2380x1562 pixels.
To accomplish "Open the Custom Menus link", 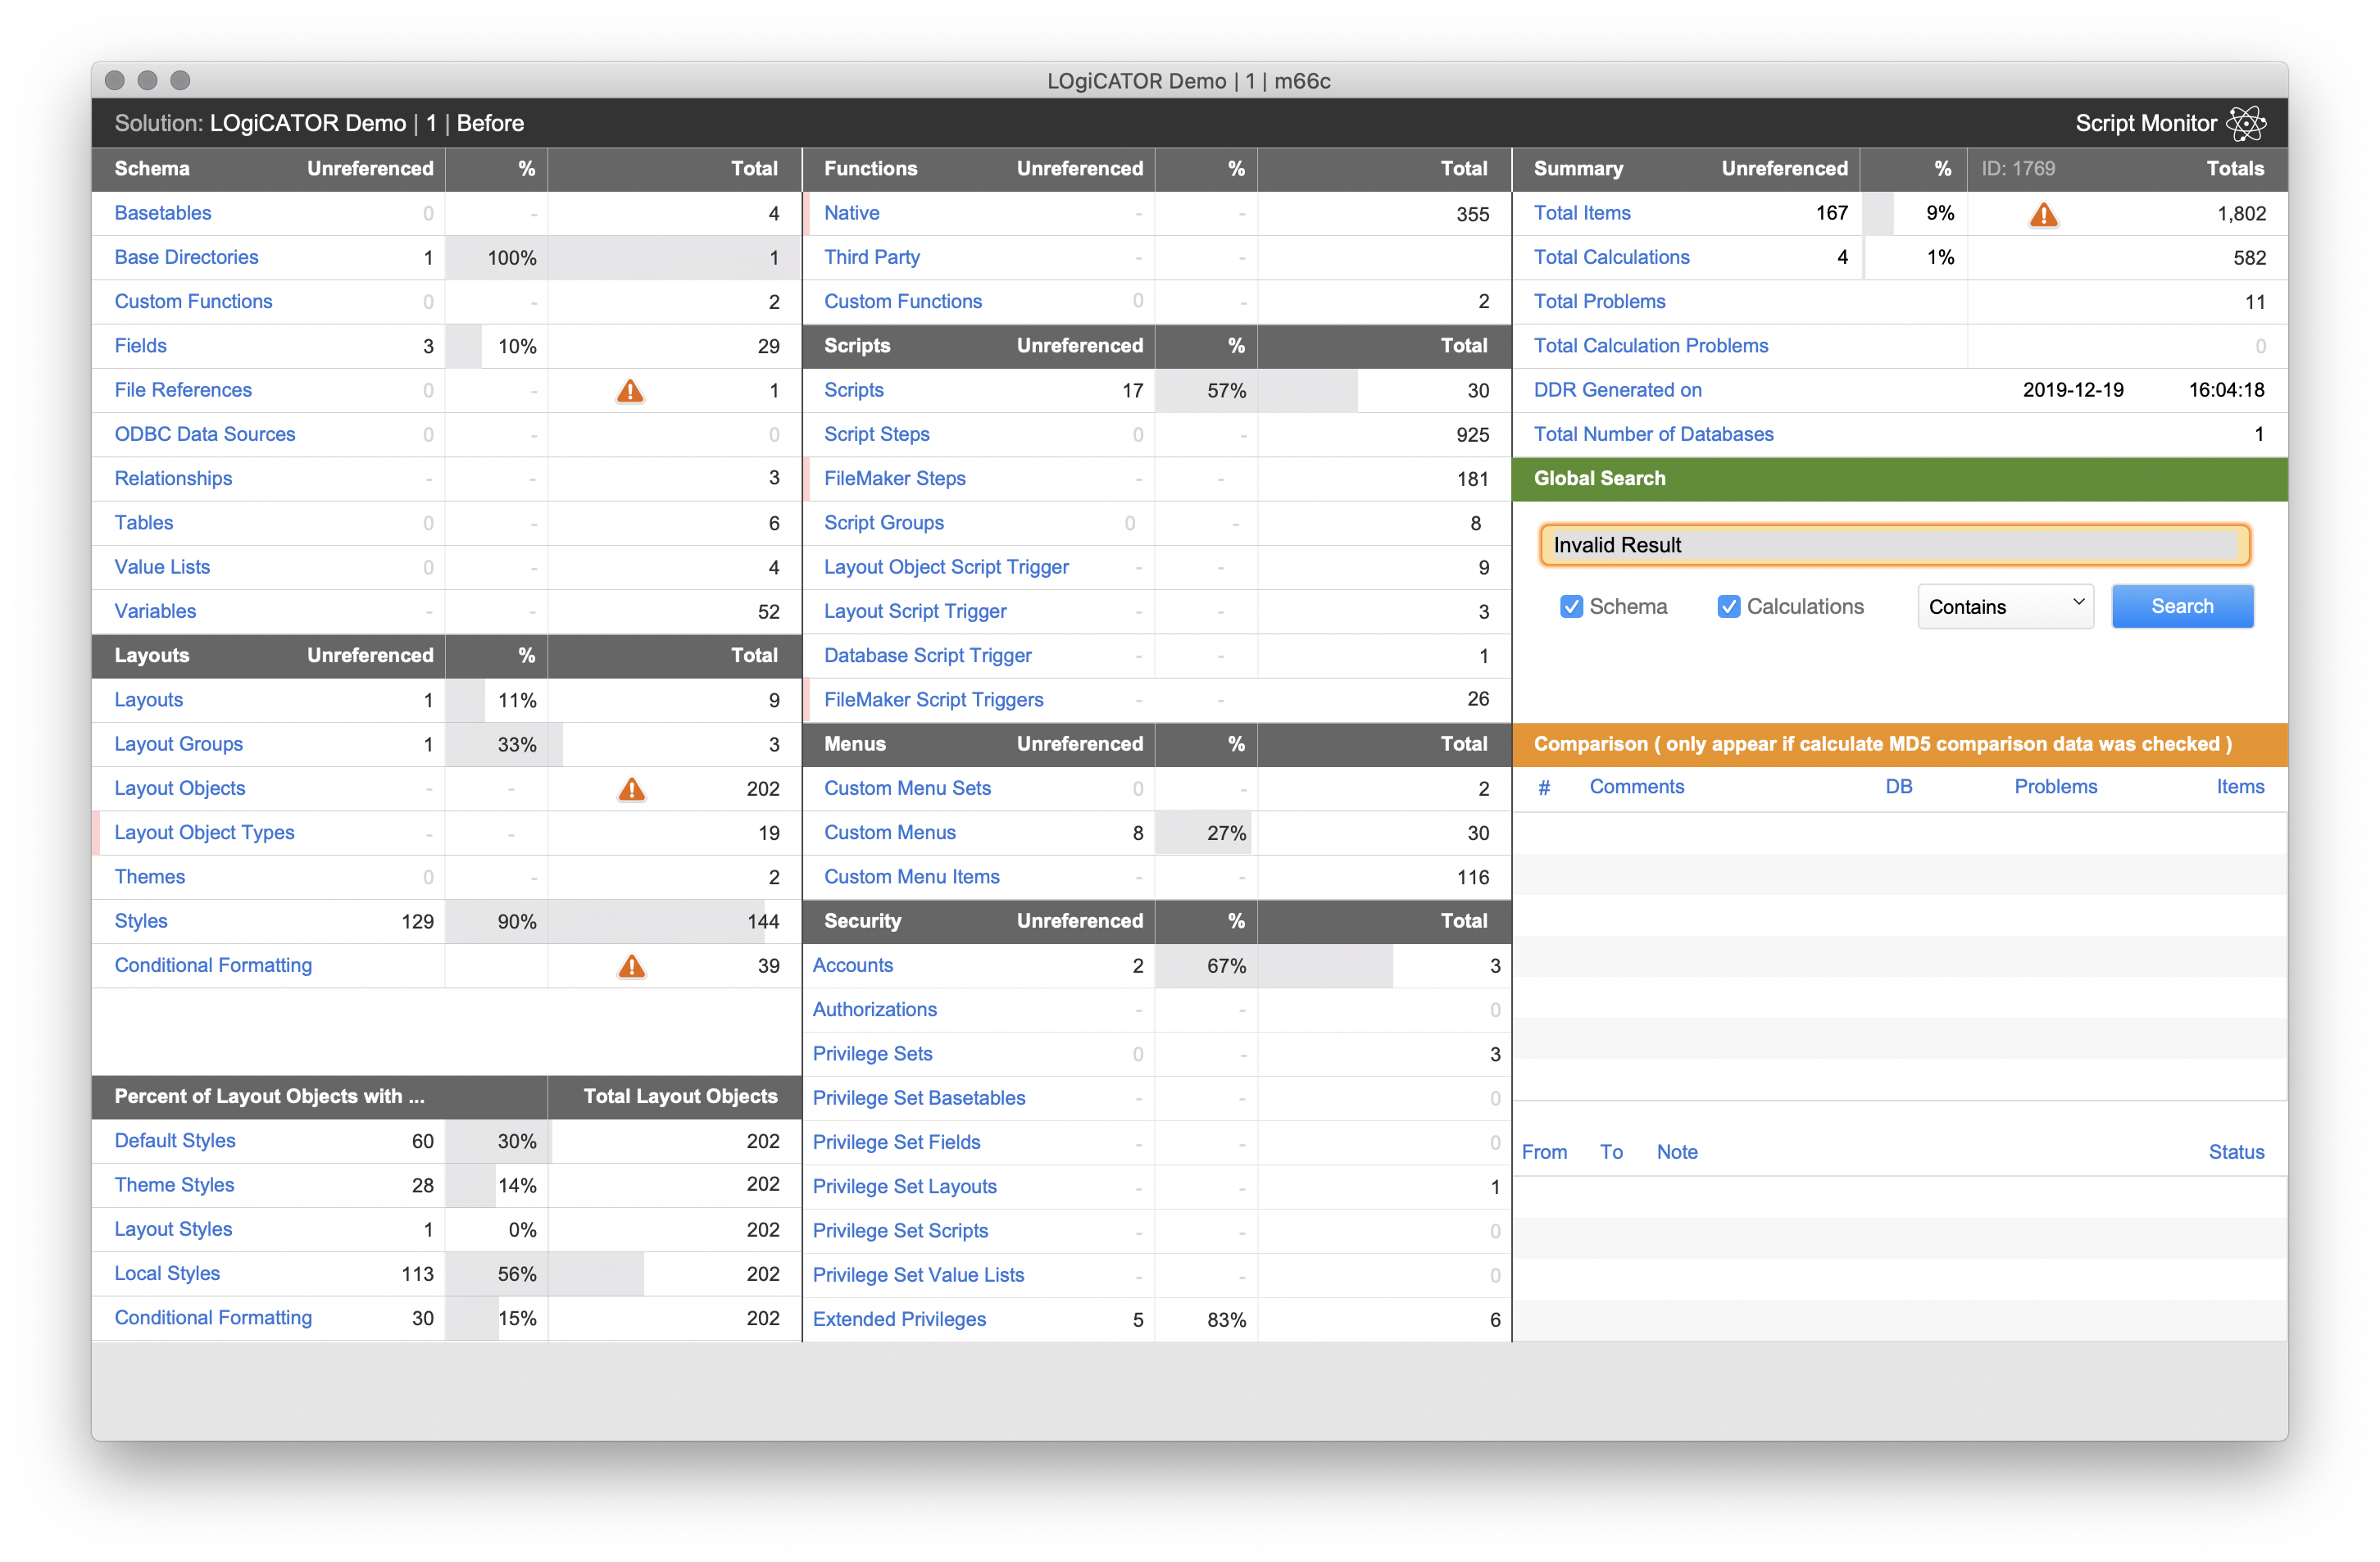I will 889,832.
